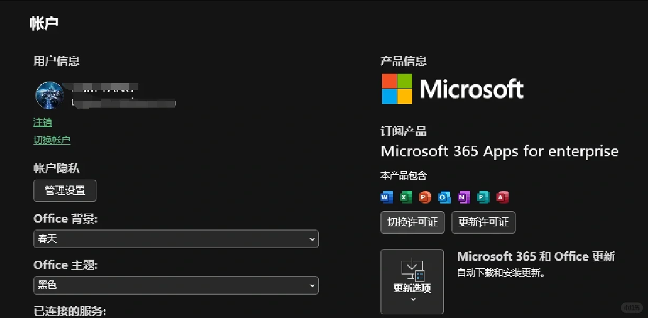Click the 帐户 page heading
This screenshot has width=648, height=318.
45,23
